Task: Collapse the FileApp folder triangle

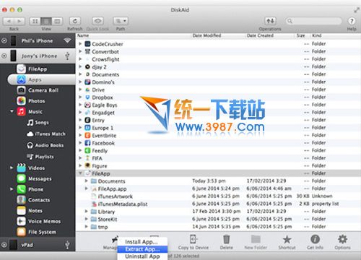Action: (80, 173)
